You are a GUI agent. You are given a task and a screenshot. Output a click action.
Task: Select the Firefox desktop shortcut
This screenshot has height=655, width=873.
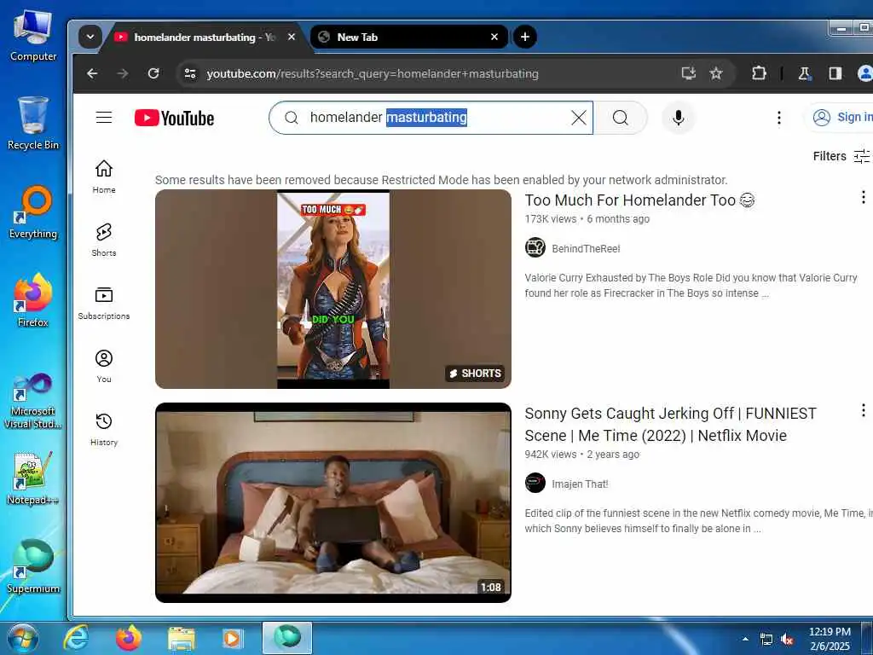[33, 300]
